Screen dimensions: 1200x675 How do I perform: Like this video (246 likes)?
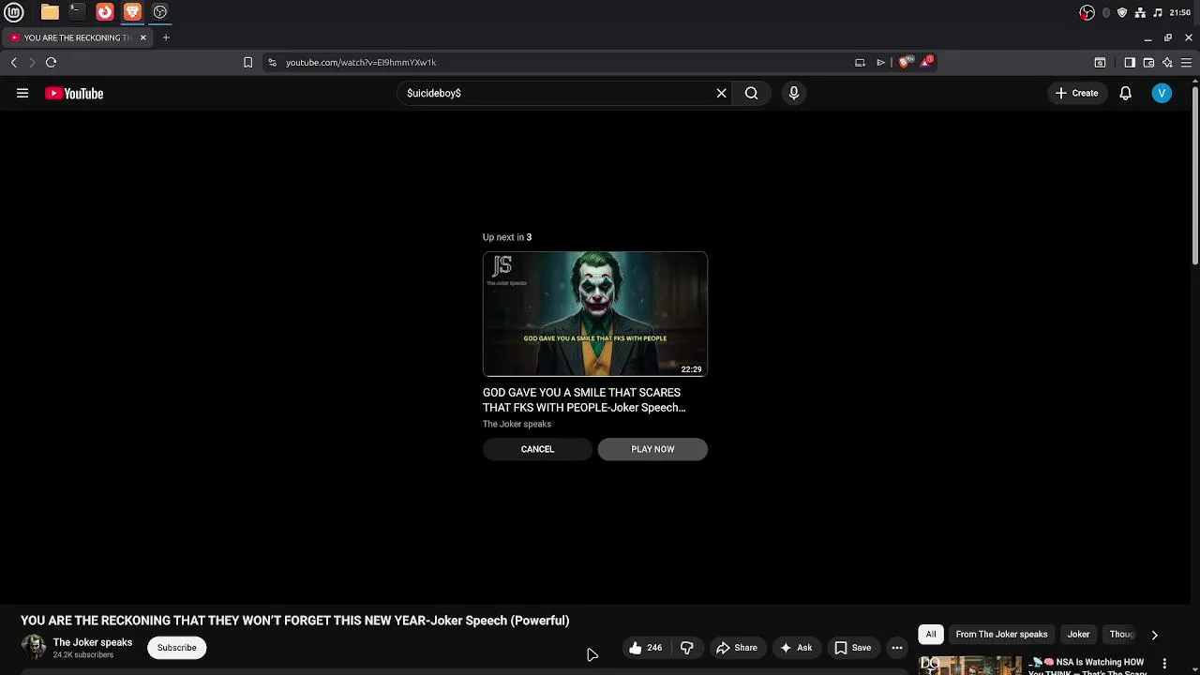click(646, 648)
